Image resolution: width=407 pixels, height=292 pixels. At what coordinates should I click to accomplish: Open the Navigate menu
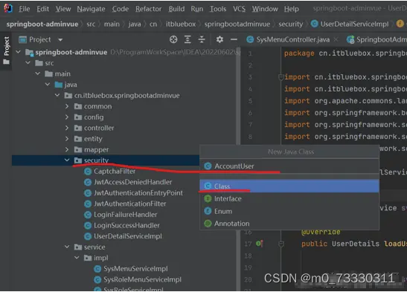point(91,9)
